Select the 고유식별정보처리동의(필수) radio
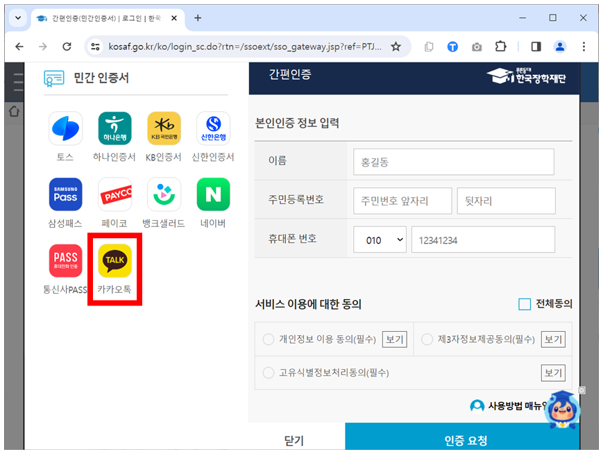 click(x=268, y=373)
